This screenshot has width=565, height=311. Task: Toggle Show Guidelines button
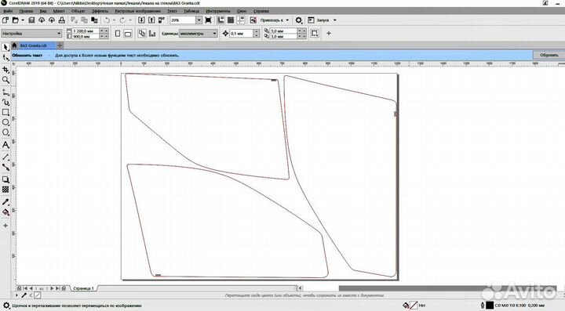tap(241, 20)
